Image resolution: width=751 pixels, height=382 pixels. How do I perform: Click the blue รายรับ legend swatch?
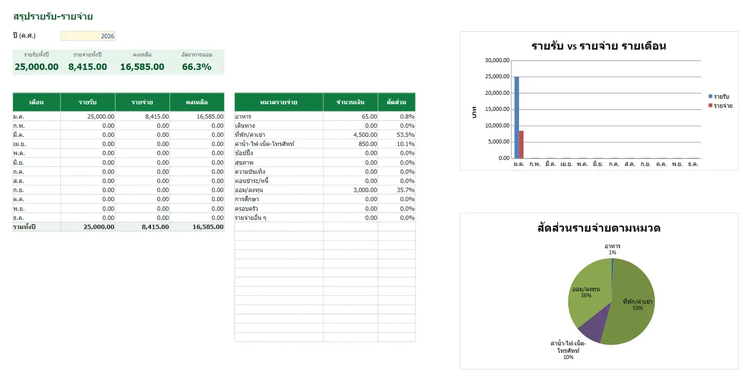point(711,96)
